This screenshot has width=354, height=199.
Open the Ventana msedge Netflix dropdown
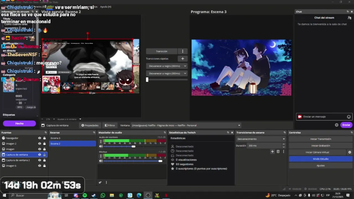tap(186, 125)
